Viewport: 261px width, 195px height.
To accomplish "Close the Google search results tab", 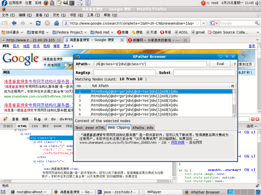I will (122, 40).
